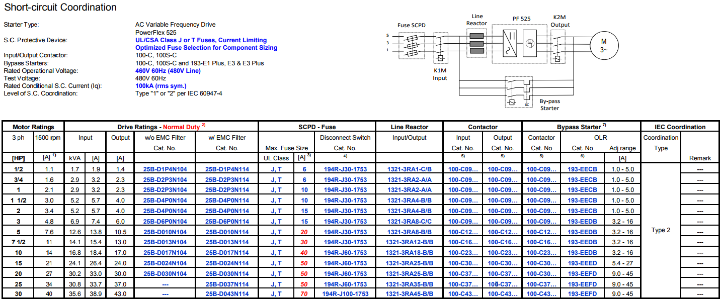
Task: Select the input kVA value "12.6"
Action: (x=74, y=232)
